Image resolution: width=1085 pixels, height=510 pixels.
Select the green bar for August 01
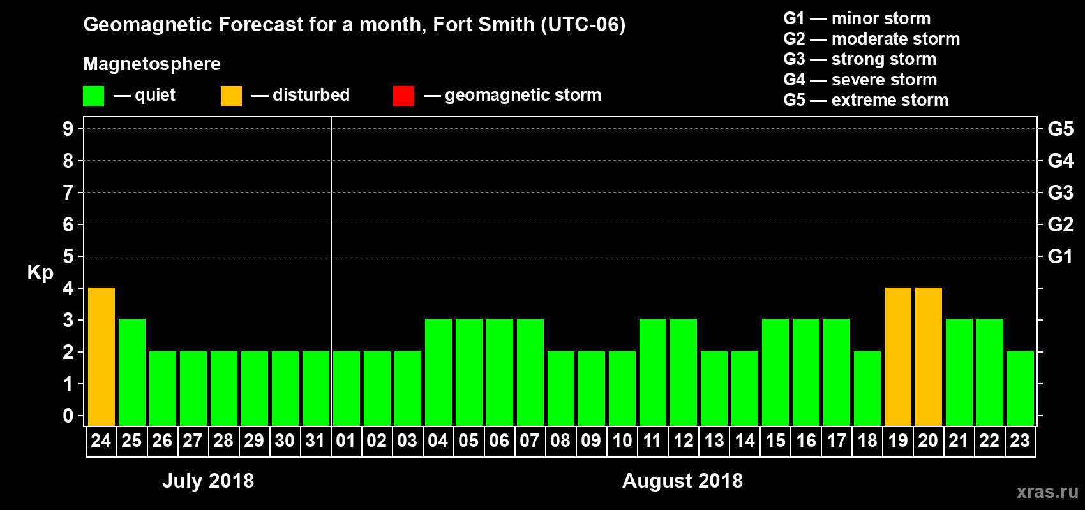click(x=347, y=388)
